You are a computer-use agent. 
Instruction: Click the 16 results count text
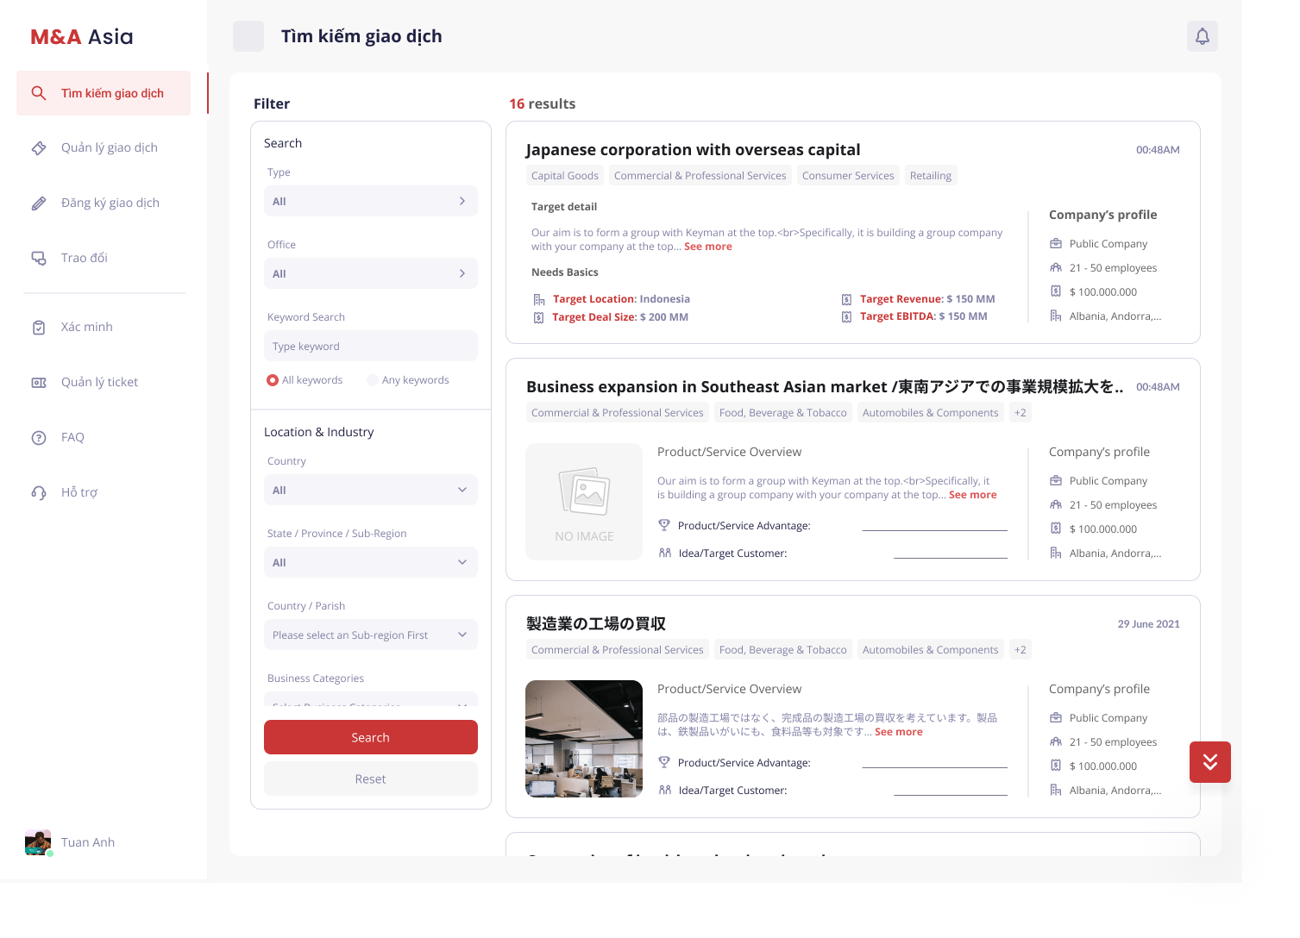pyautogui.click(x=542, y=103)
